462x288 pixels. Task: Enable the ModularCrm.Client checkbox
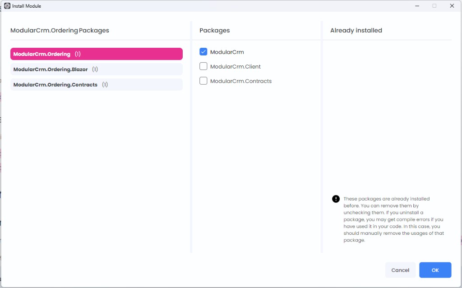coord(203,66)
